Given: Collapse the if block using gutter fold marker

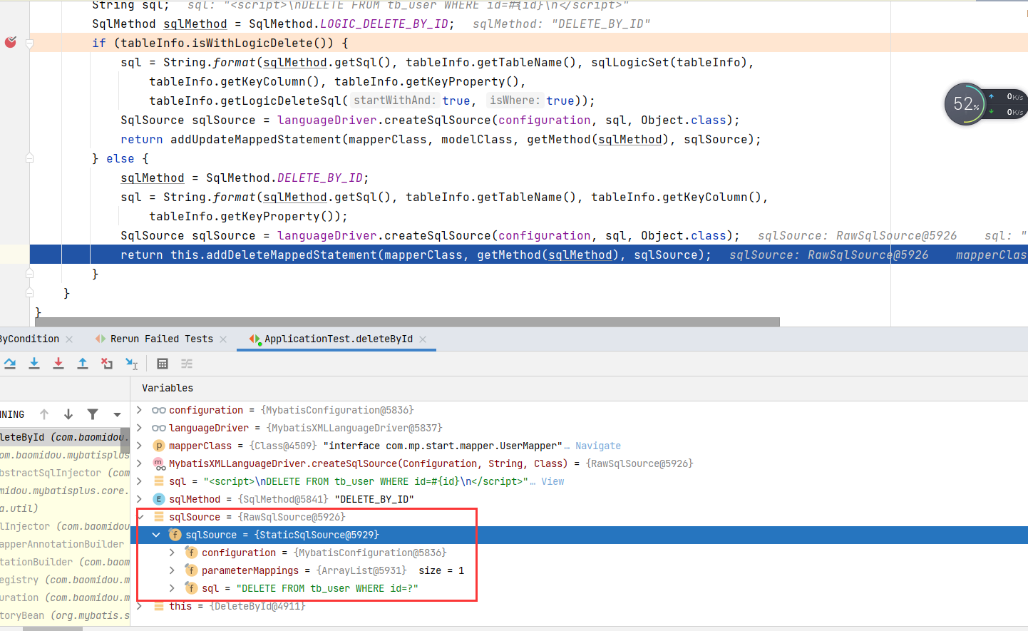Looking at the screenshot, I should (29, 43).
